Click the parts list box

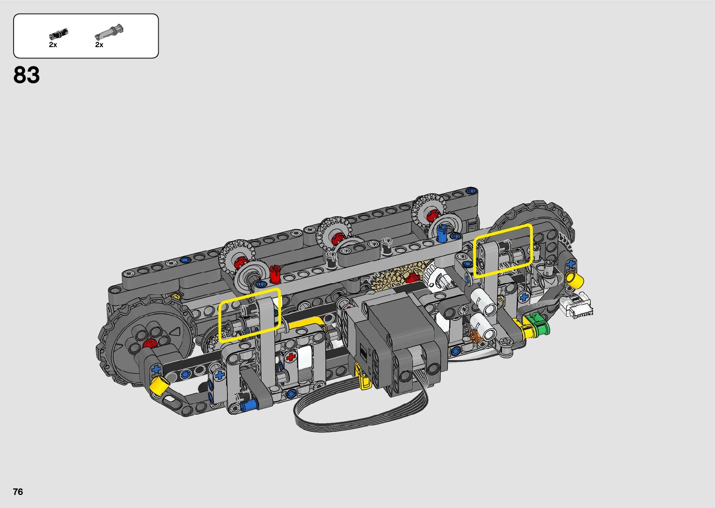pos(86,36)
